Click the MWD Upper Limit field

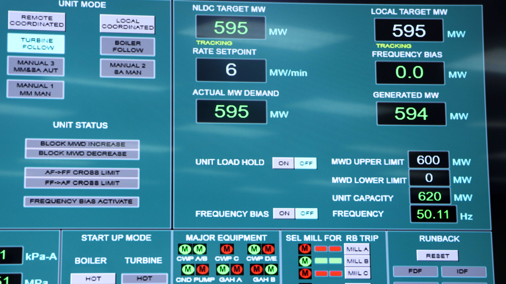428,160
